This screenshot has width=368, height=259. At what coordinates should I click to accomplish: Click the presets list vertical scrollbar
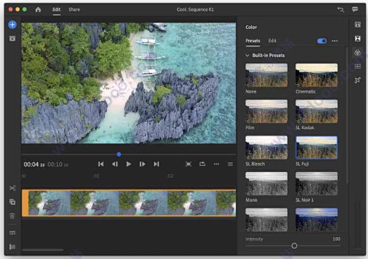tap(347, 115)
